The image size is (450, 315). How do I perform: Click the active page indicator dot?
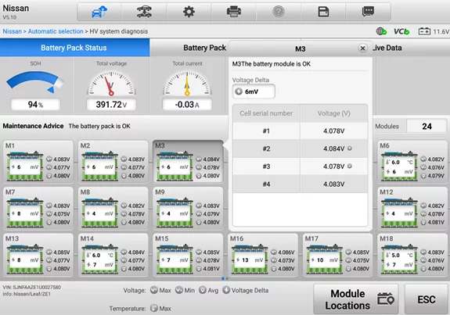click(223, 278)
